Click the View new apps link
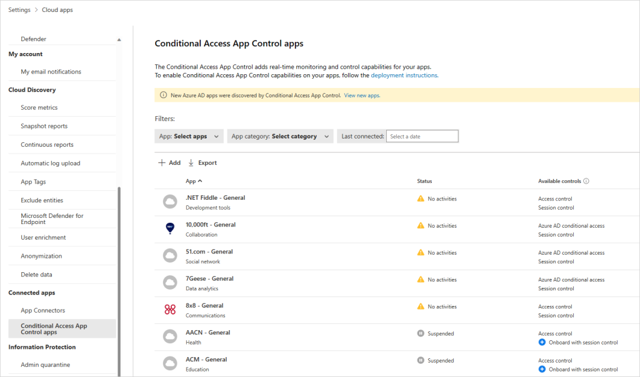 tap(362, 95)
